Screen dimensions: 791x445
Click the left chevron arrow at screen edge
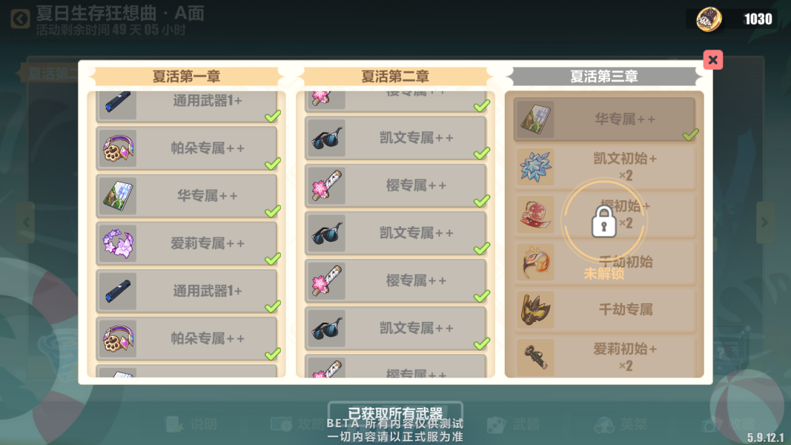(x=26, y=222)
